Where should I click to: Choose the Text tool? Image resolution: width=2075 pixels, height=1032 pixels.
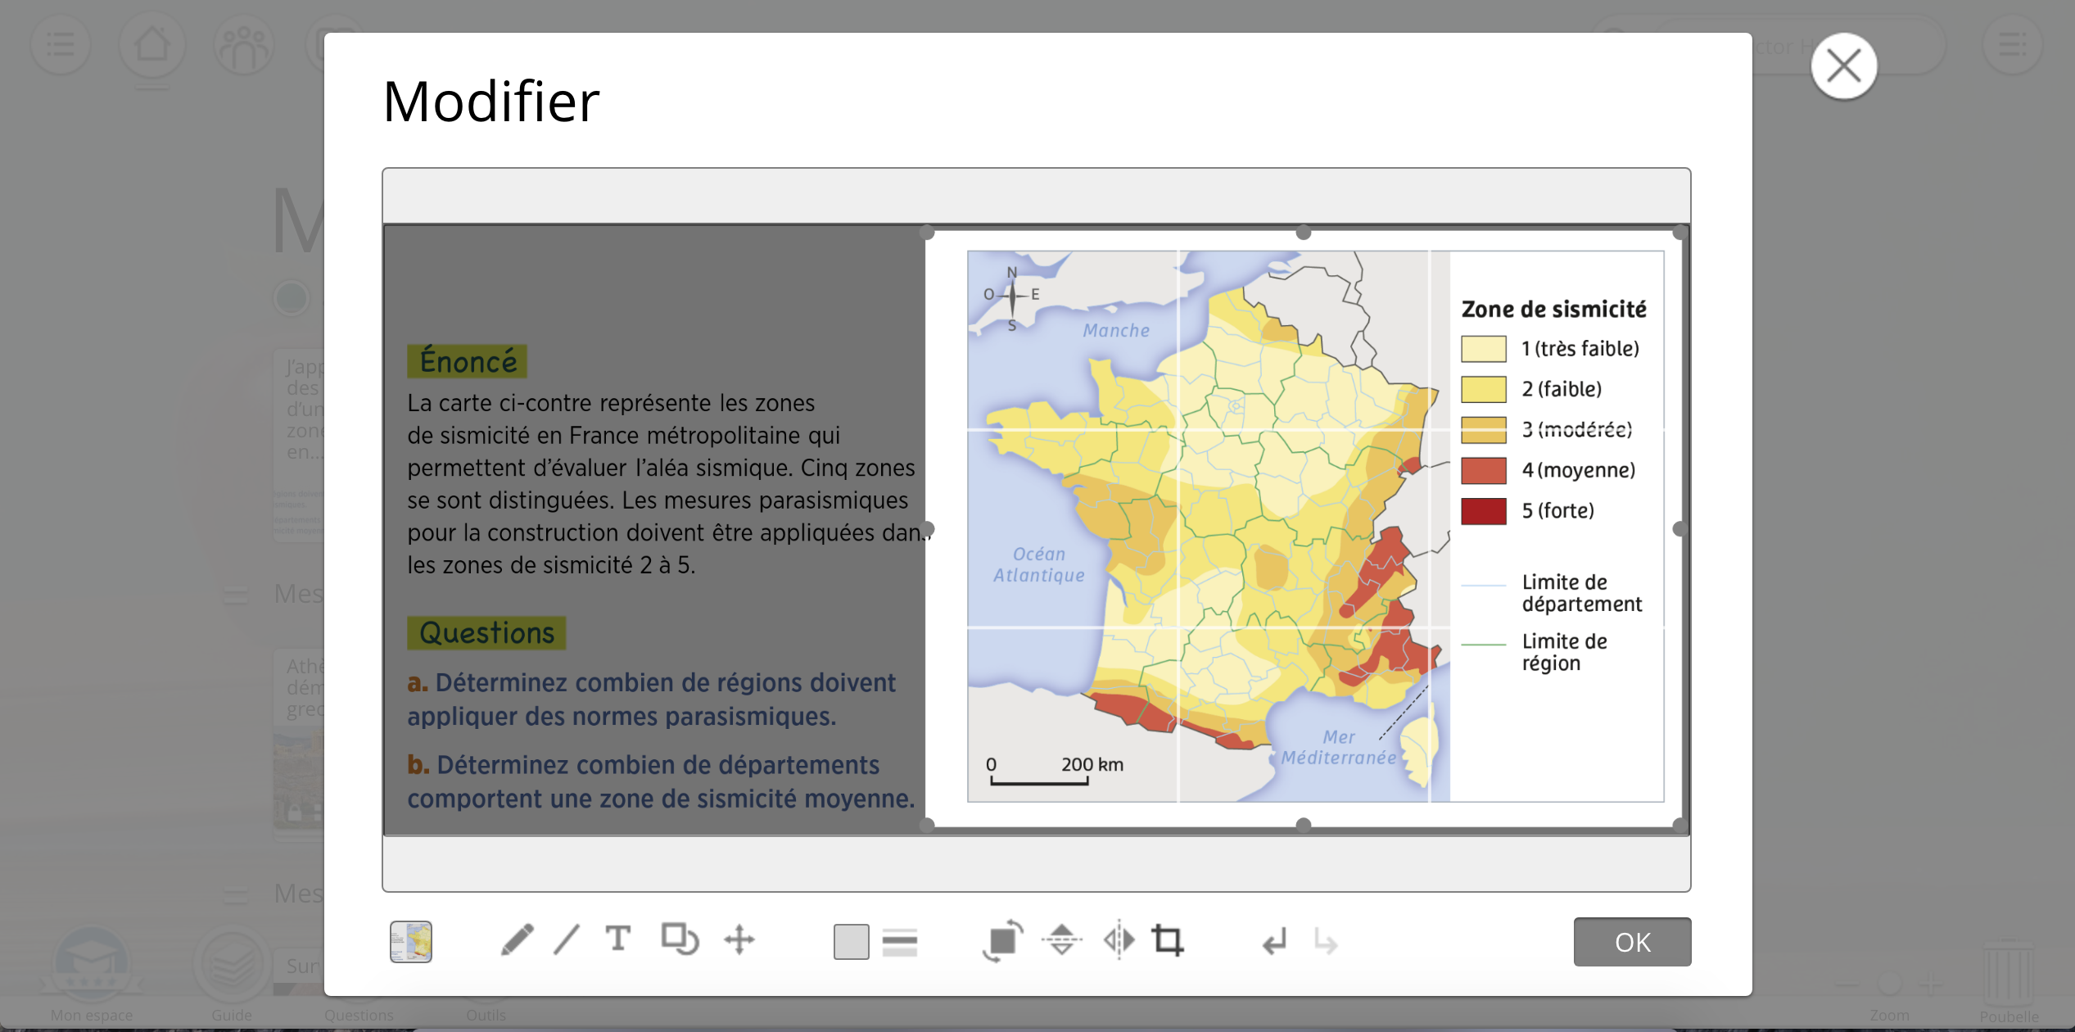(618, 939)
